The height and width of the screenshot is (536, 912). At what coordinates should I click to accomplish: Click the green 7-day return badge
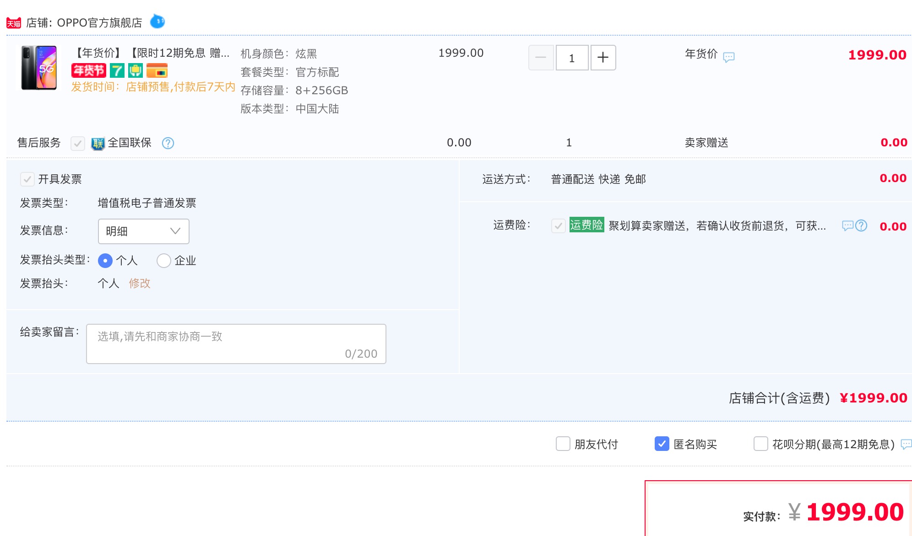(x=117, y=70)
